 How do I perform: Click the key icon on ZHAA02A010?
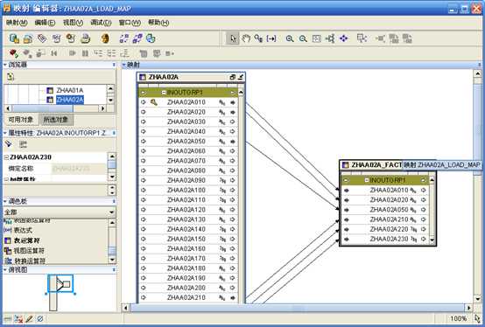coord(154,102)
